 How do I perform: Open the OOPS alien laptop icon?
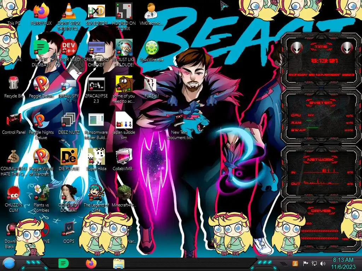(x=69, y=232)
